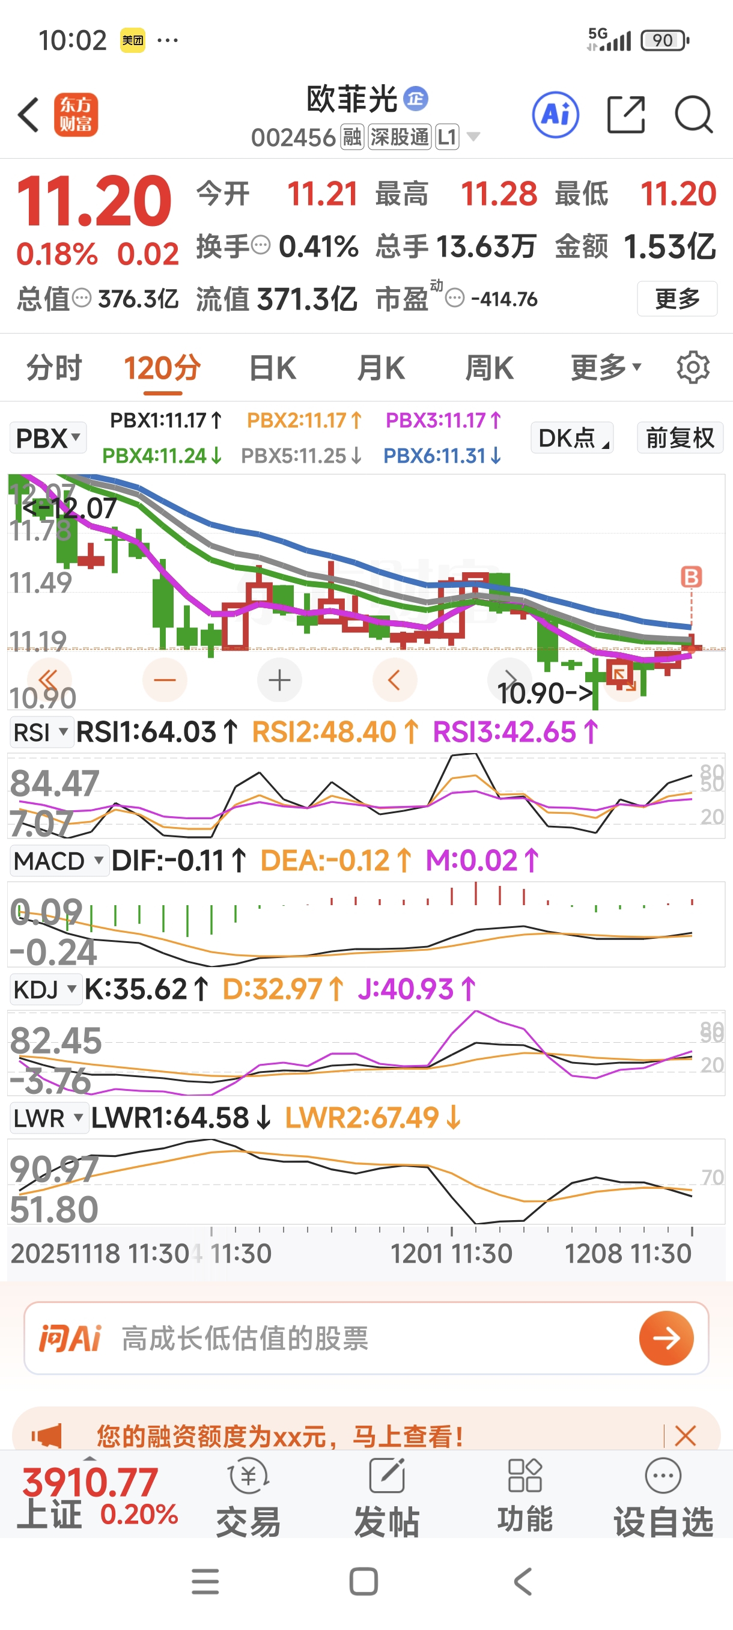
Task: Move chart left with single arrow
Action: [x=395, y=680]
